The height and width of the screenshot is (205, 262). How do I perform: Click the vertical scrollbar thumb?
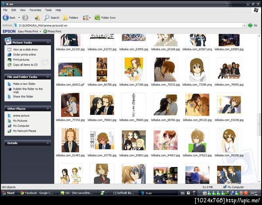coord(259,125)
